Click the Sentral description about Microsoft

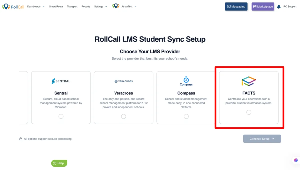point(61,103)
